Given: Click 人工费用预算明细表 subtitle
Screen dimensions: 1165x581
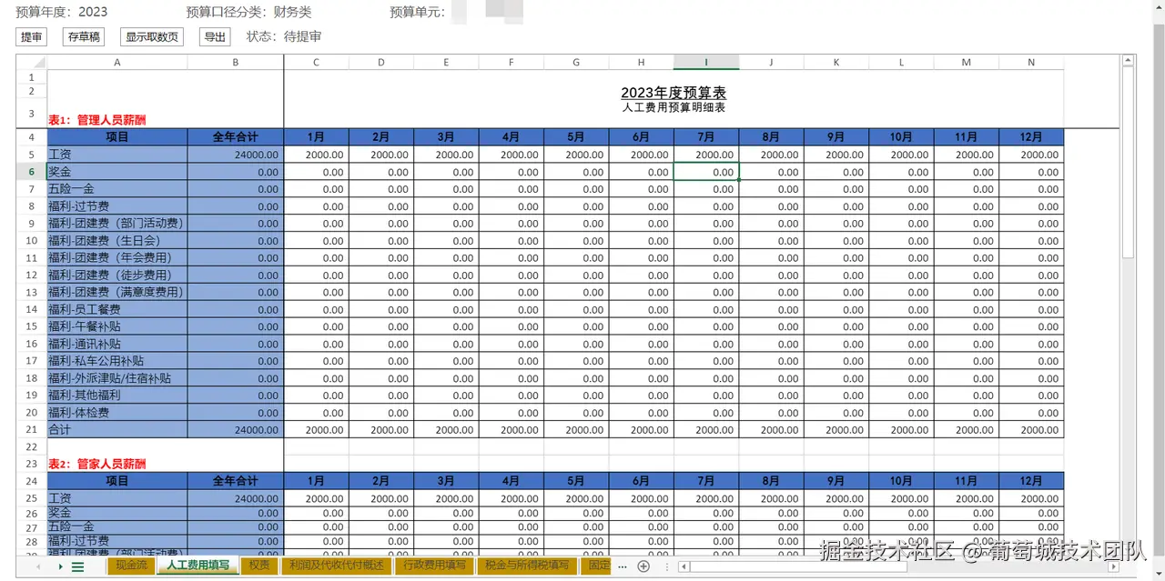Looking at the screenshot, I should coord(674,108).
